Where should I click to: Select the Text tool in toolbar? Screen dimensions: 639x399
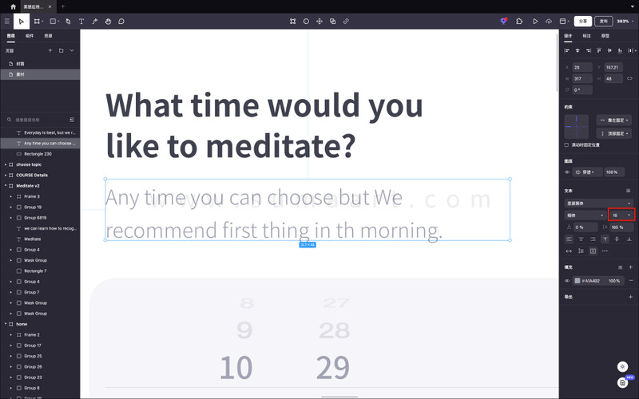click(81, 22)
